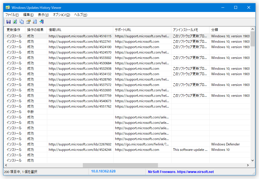
Task: Click the horizontal scrollbar thumb
Action: click(120, 165)
